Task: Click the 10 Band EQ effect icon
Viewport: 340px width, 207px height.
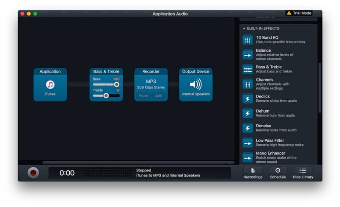Action: 248,40
